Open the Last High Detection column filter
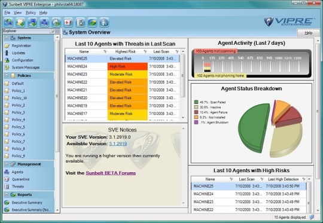Viewport: 323px width, 223px height. tap(304, 179)
